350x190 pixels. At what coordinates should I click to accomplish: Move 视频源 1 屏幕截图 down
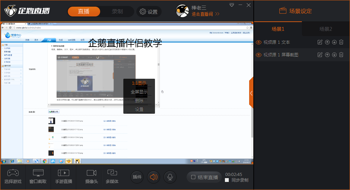coord(334,55)
